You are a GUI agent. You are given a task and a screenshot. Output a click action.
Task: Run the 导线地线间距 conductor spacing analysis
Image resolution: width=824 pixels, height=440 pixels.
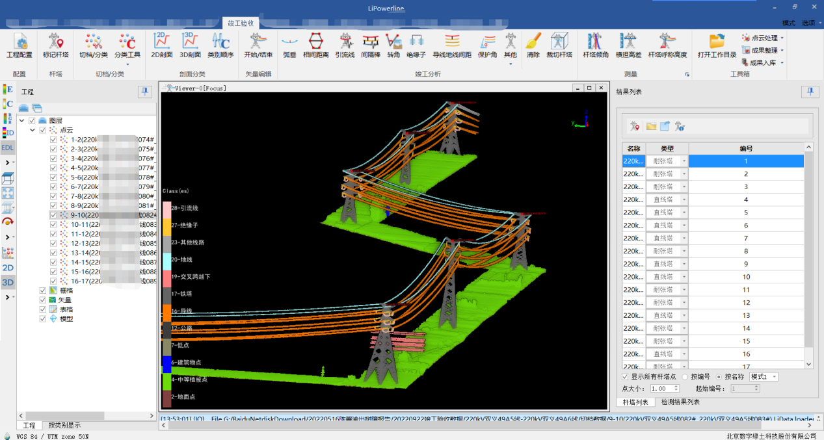[452, 45]
